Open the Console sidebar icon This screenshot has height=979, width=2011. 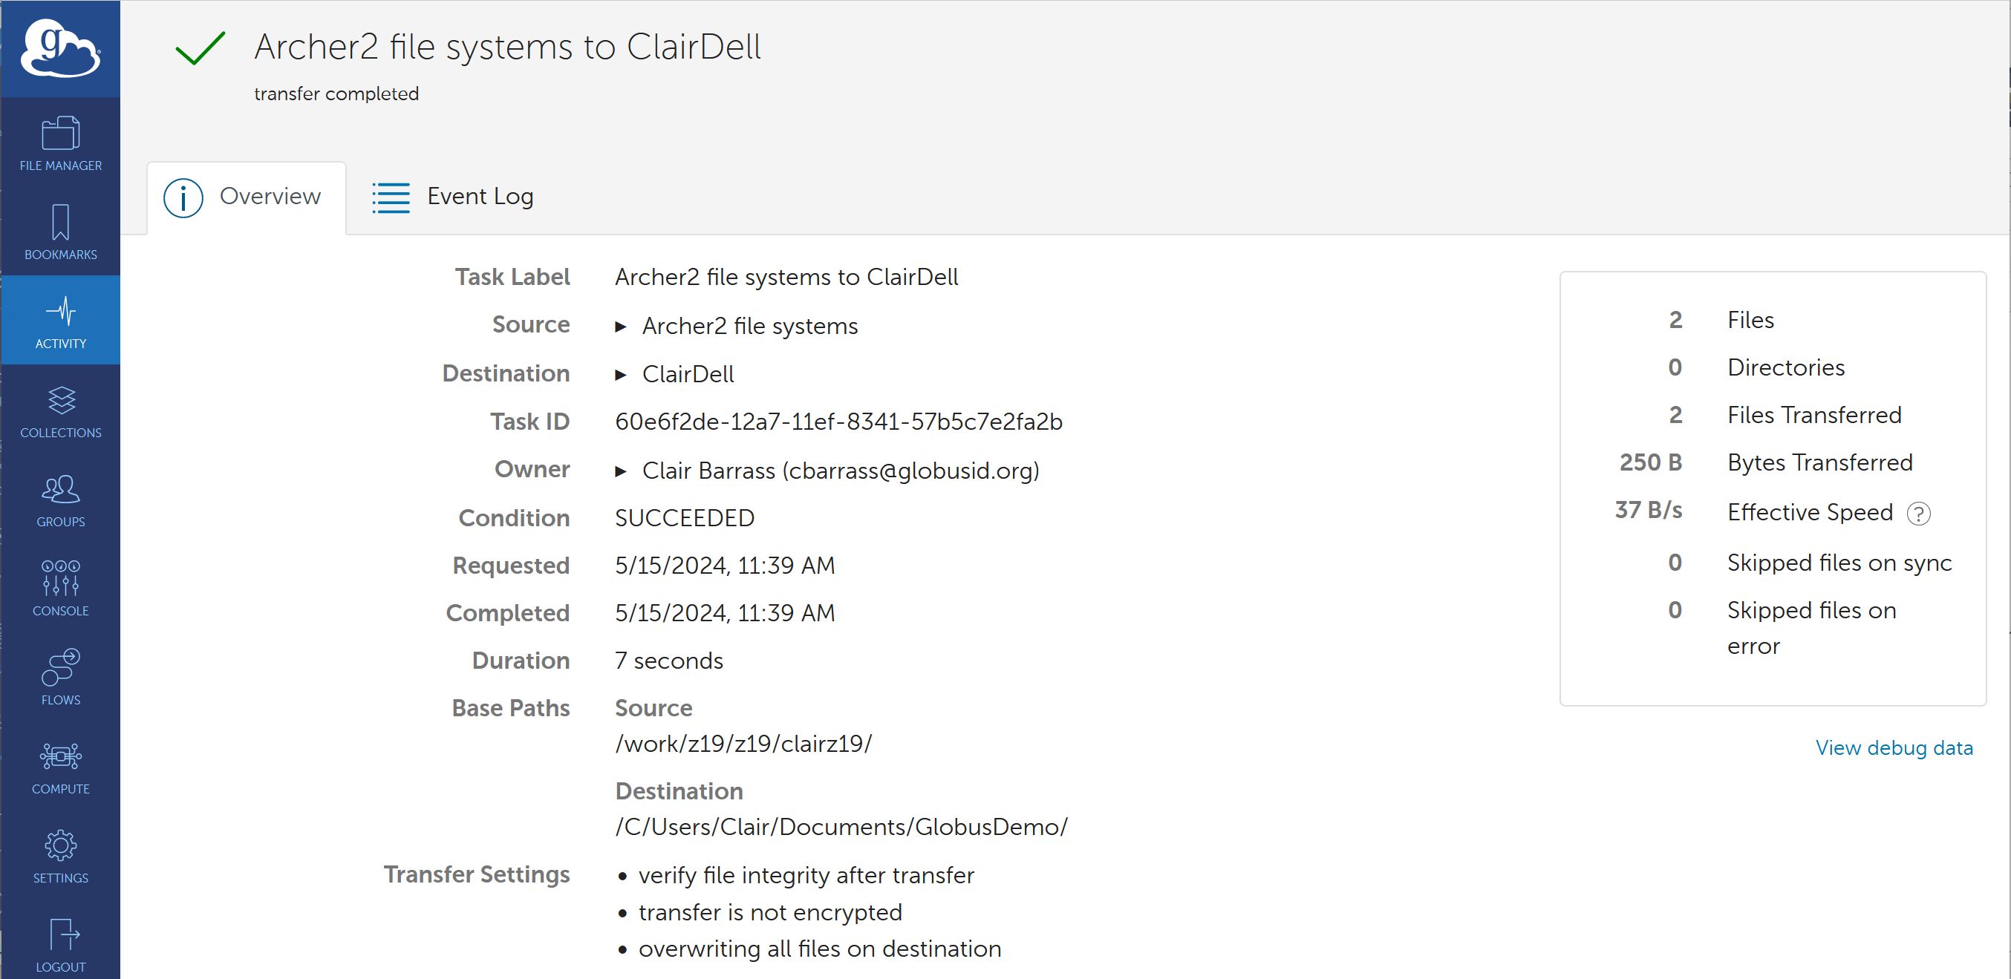click(60, 588)
